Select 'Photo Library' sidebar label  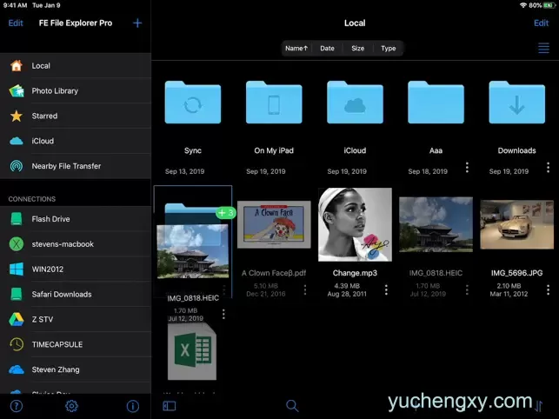tap(55, 91)
